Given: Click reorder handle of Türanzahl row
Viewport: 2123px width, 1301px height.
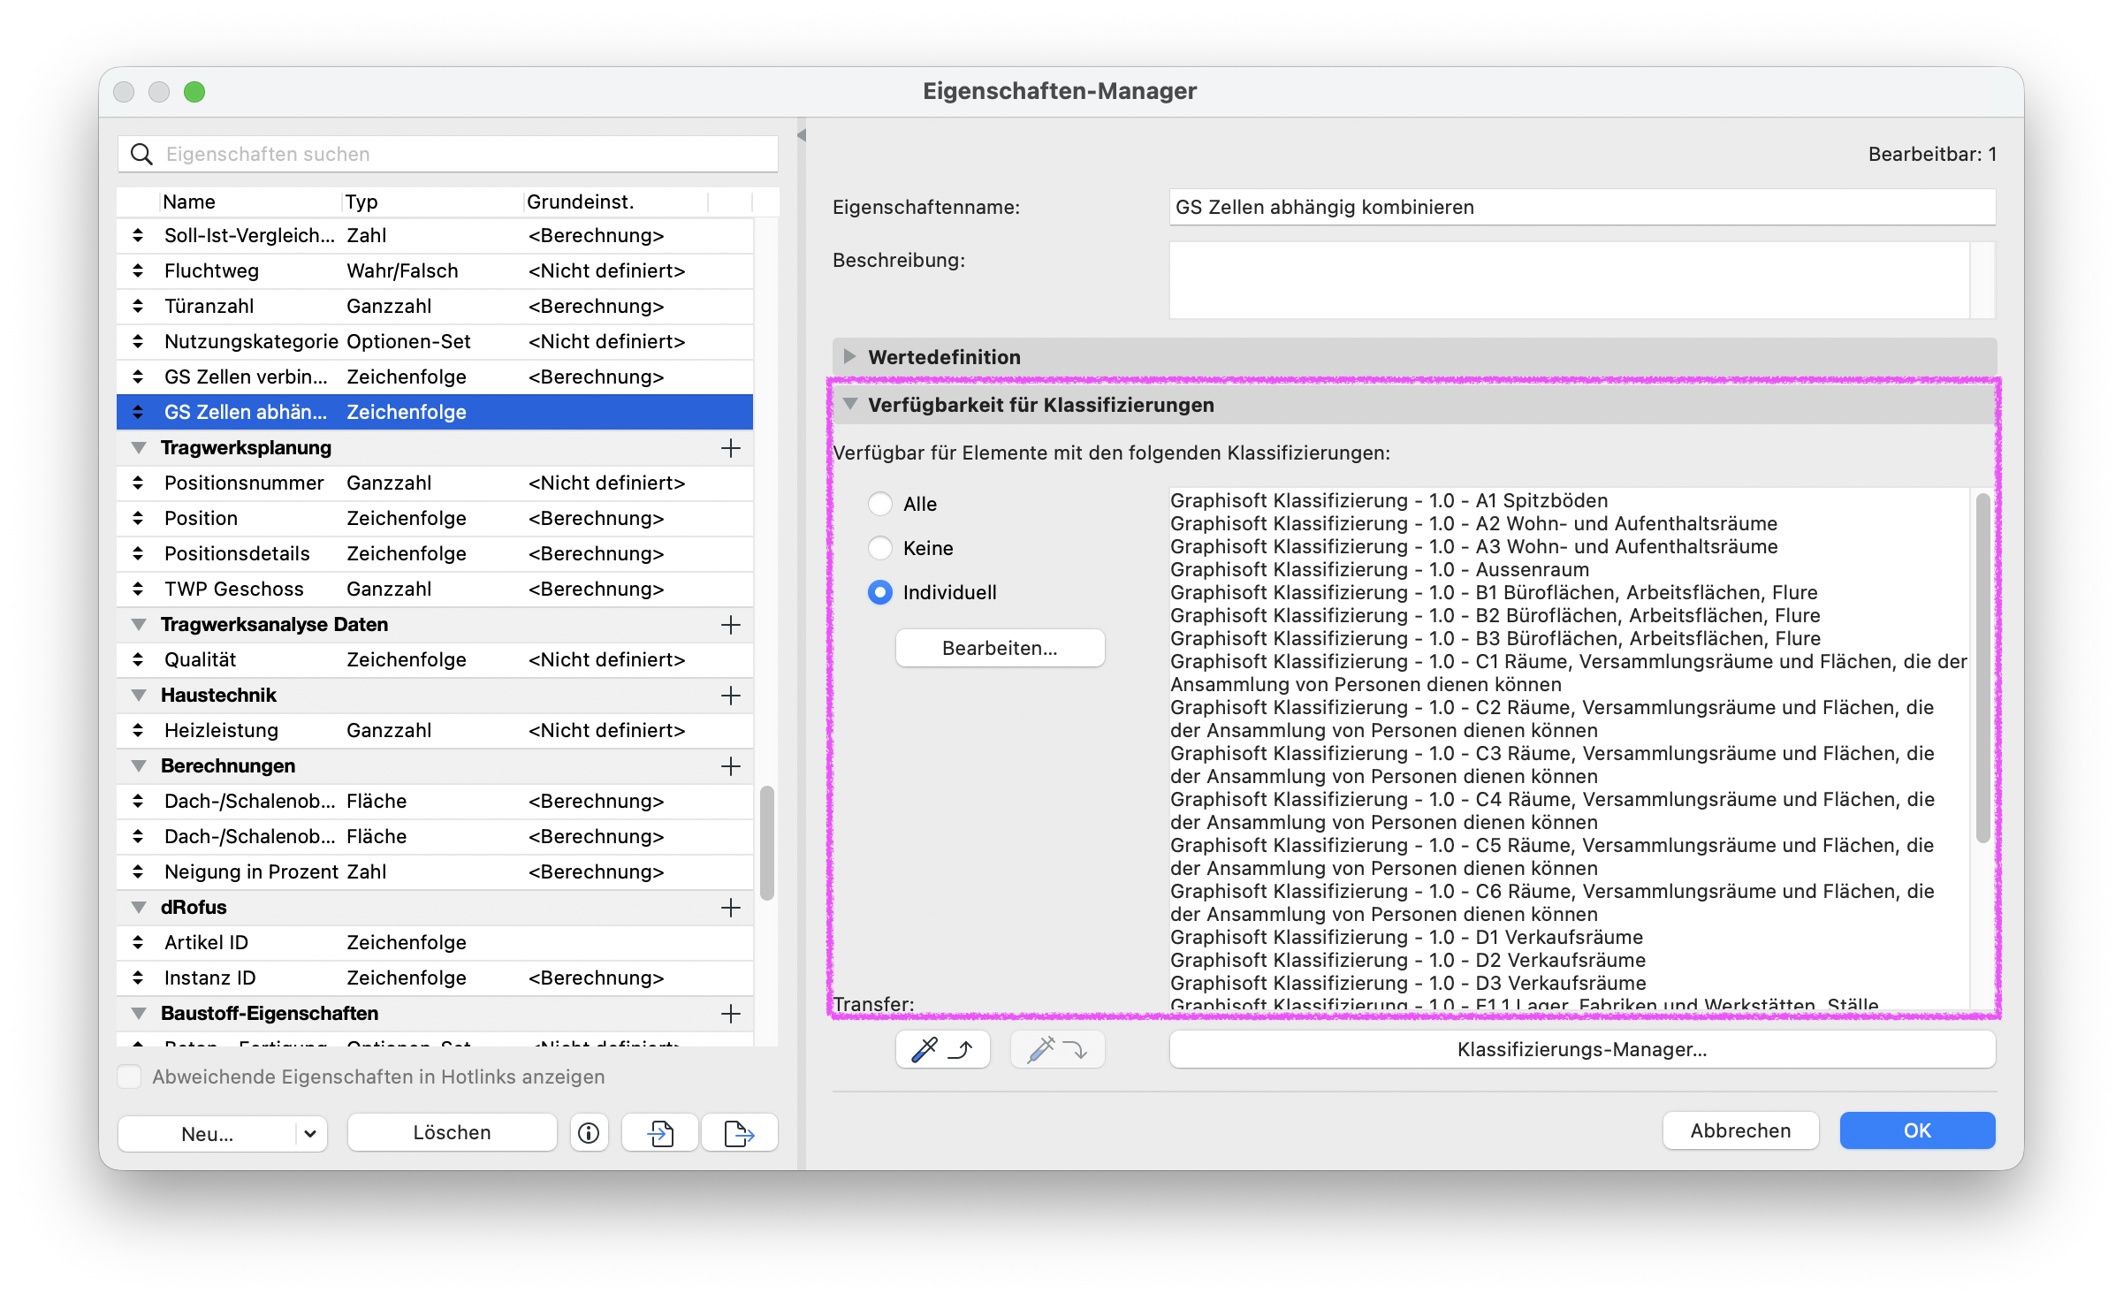Looking at the screenshot, I should (138, 306).
